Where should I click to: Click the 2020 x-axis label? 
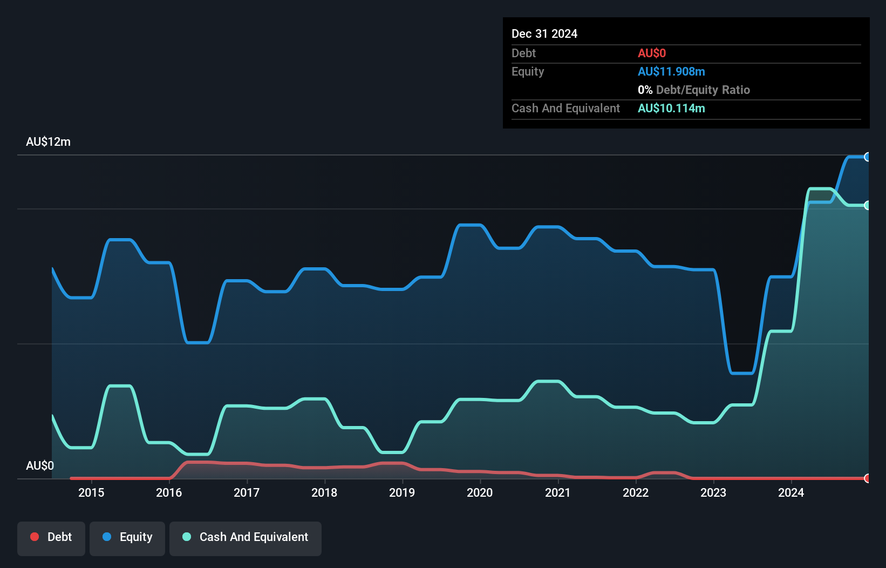click(480, 492)
